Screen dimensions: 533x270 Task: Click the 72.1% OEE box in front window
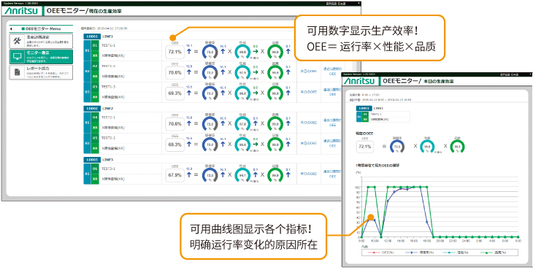pos(365,147)
